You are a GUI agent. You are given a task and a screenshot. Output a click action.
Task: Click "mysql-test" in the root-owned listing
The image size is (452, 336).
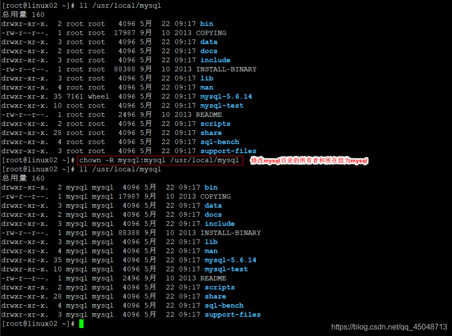point(222,106)
